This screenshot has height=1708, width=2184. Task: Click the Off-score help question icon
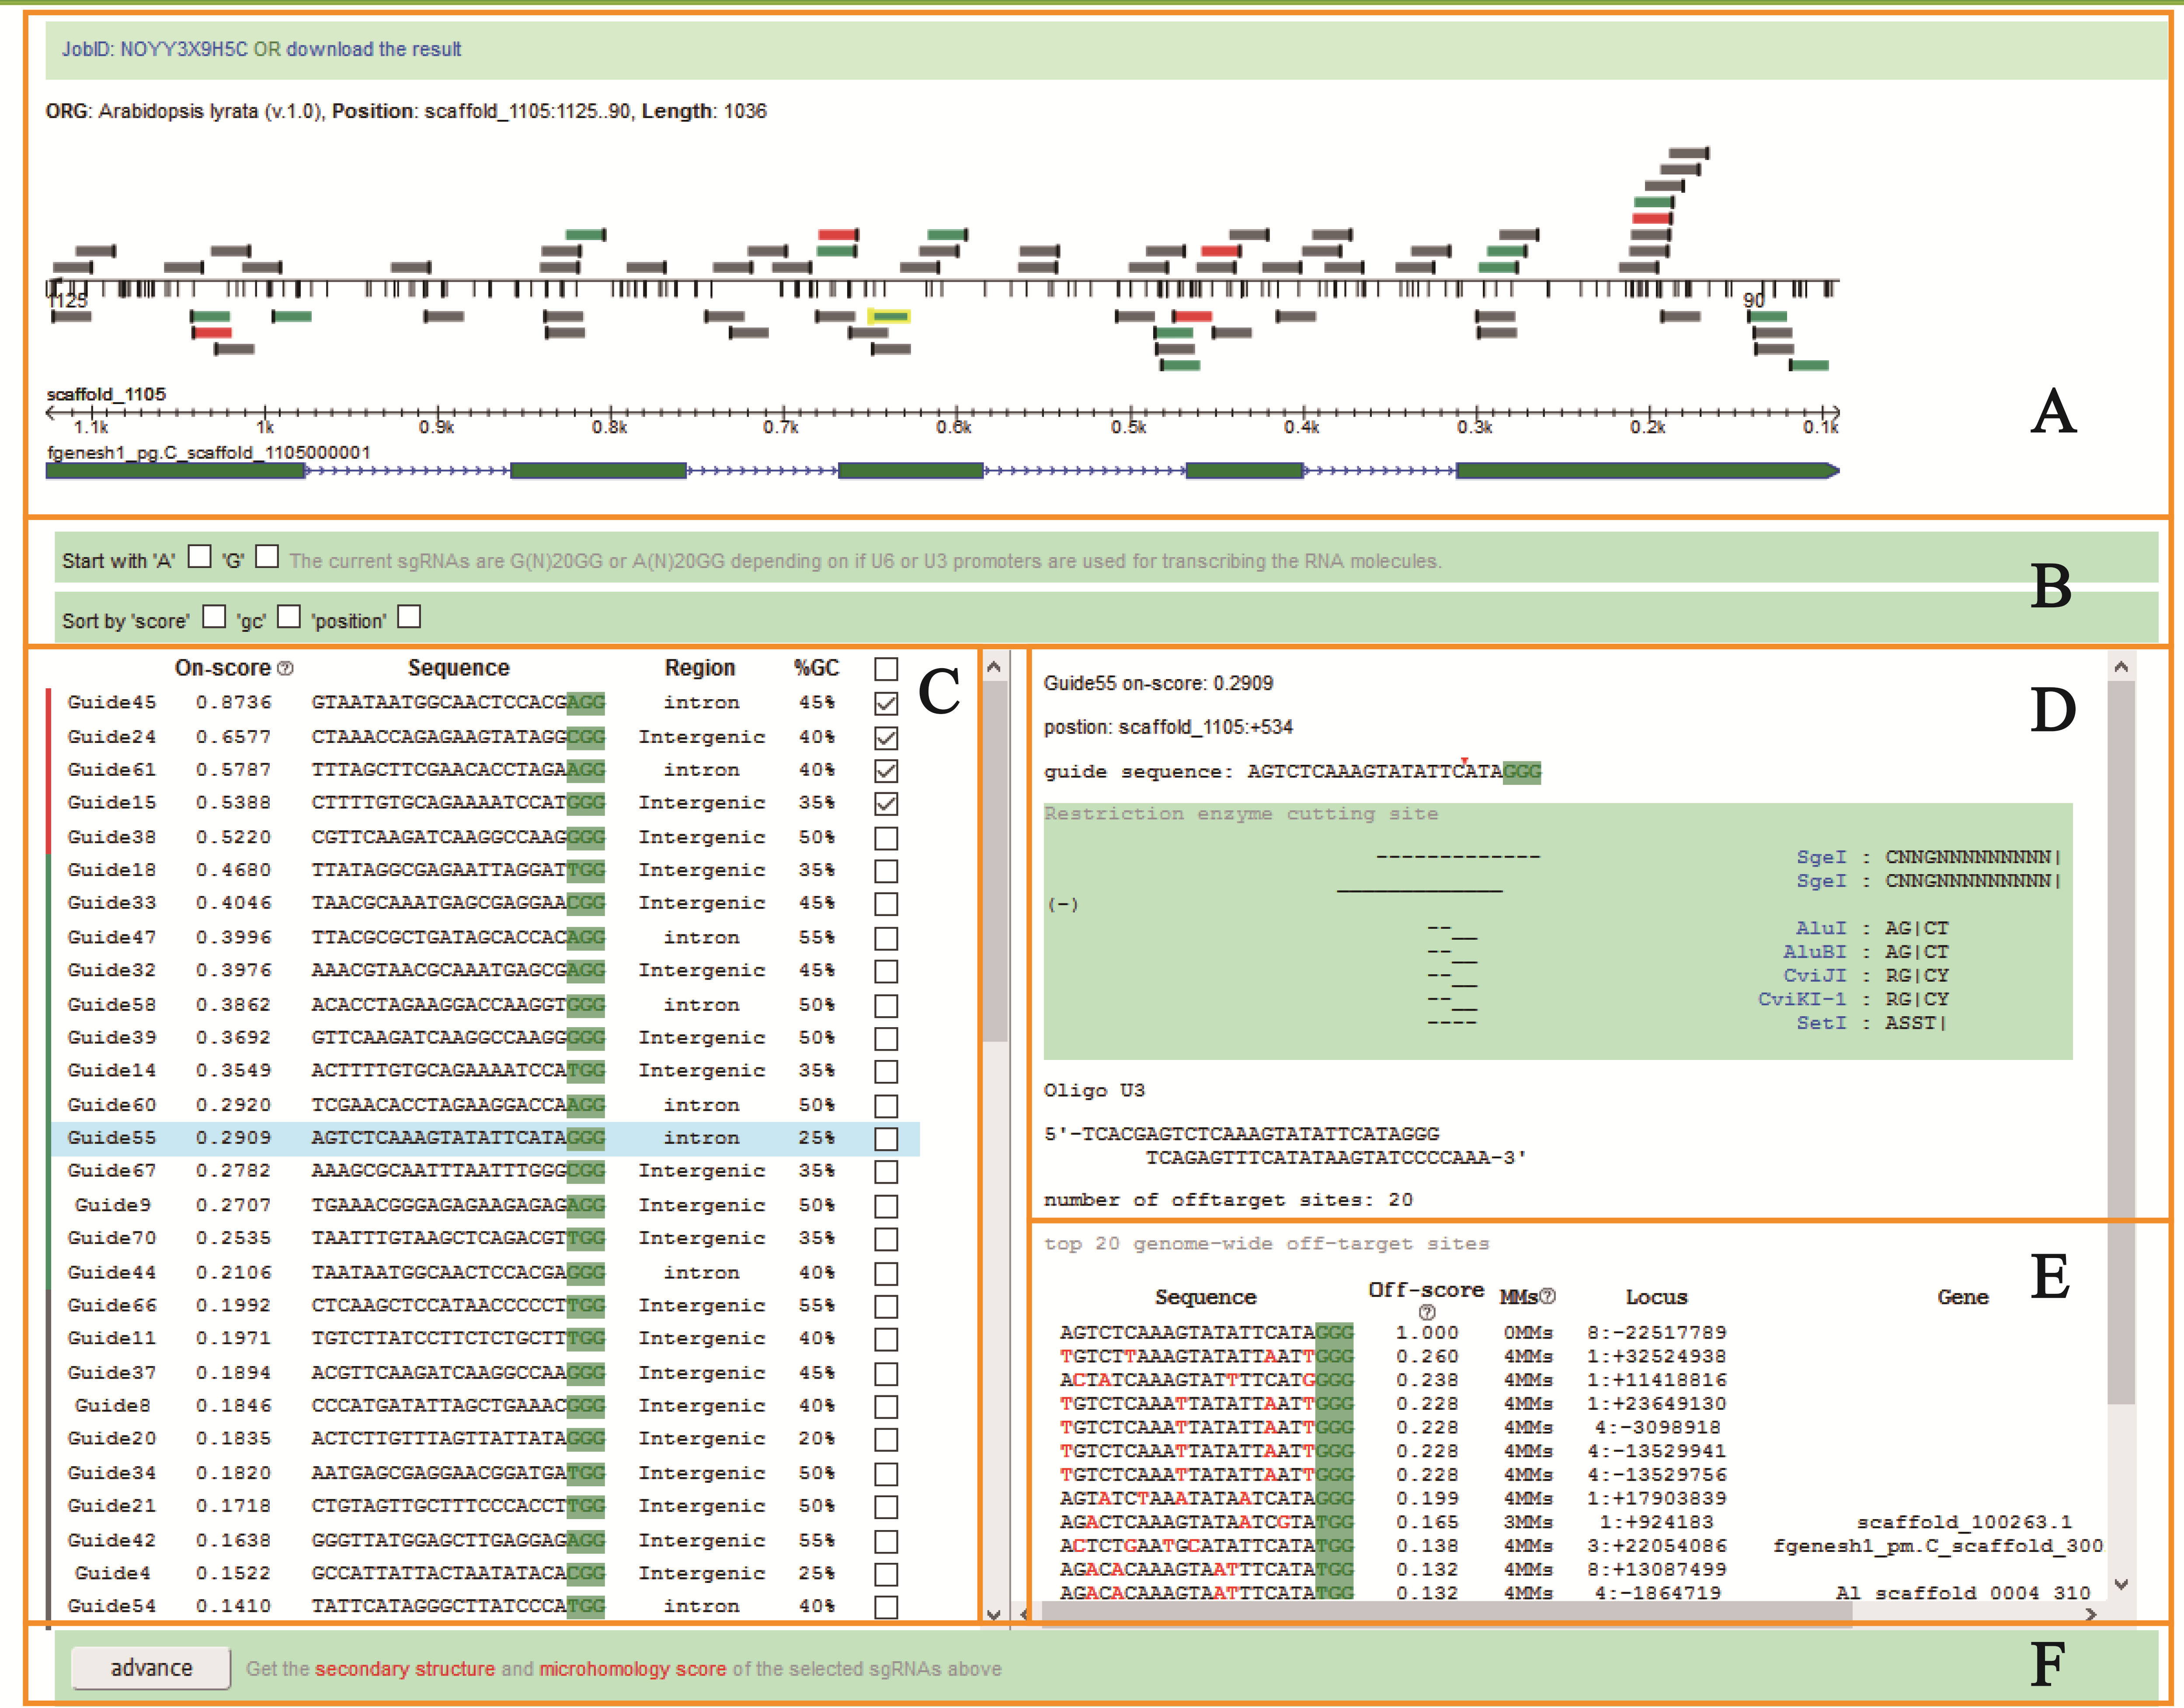[x=1427, y=1312]
